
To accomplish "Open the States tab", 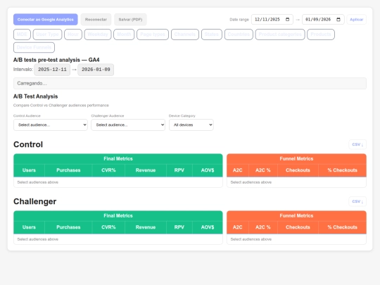I will 212,34.
